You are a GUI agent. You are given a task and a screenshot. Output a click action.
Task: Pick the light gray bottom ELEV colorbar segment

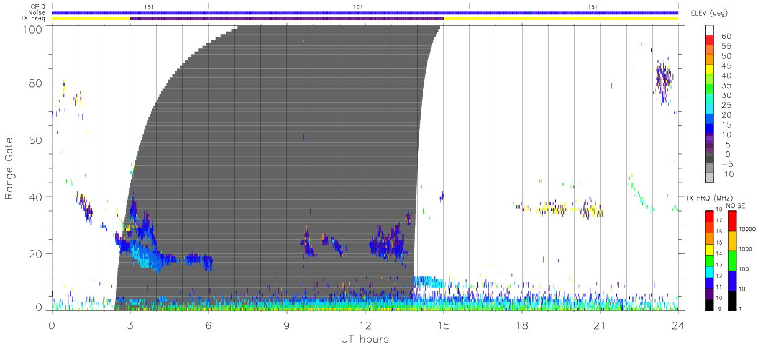pyautogui.click(x=710, y=178)
